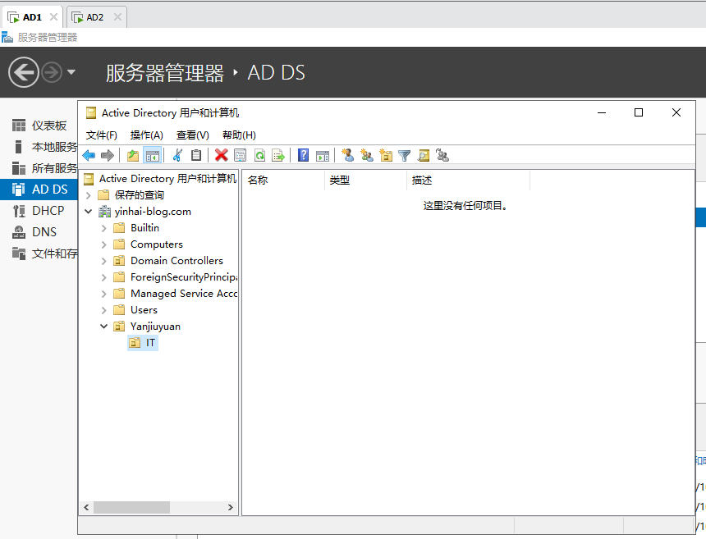The width and height of the screenshot is (706, 539).
Task: Expand the Users container
Action: (104, 310)
